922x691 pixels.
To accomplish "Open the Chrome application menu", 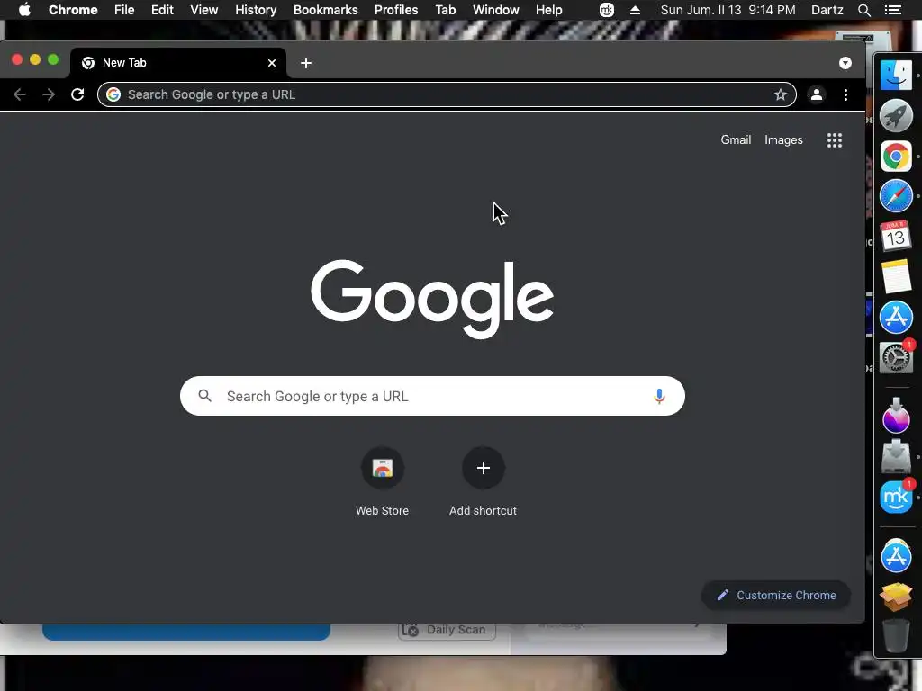I will (x=73, y=10).
